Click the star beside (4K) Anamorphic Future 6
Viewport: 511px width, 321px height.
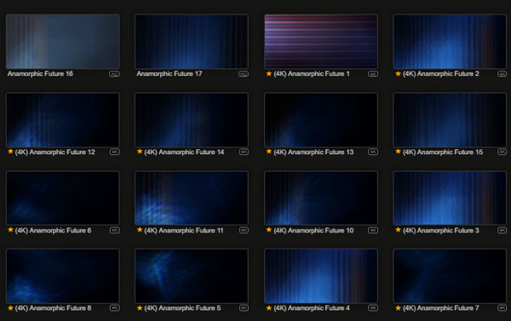(x=10, y=230)
